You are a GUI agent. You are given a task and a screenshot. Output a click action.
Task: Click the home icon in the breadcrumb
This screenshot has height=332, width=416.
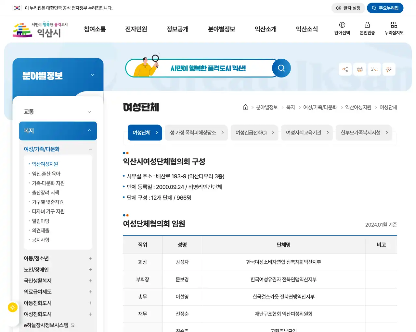245,107
